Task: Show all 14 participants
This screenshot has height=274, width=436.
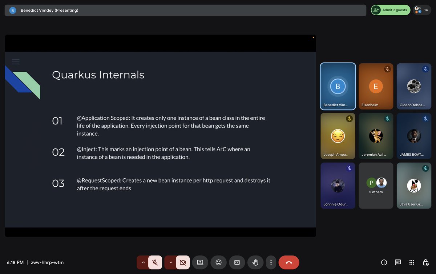Action: [422, 10]
